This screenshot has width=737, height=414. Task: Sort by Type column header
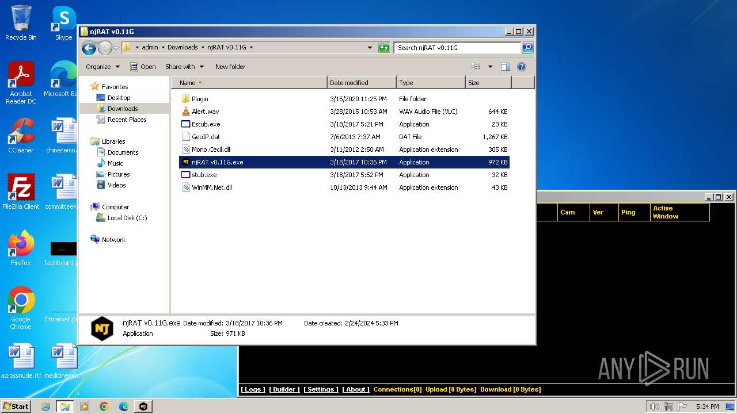click(431, 83)
